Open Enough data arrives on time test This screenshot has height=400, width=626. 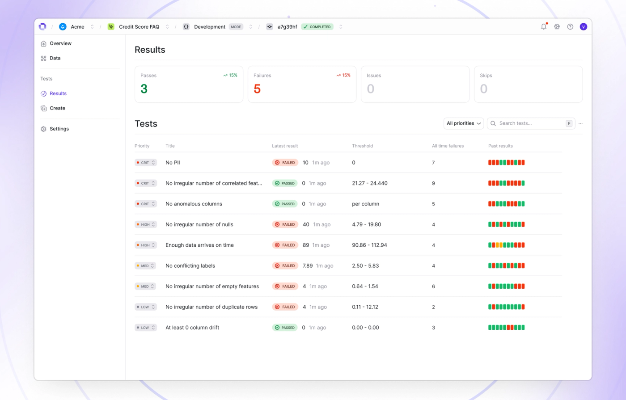point(199,245)
